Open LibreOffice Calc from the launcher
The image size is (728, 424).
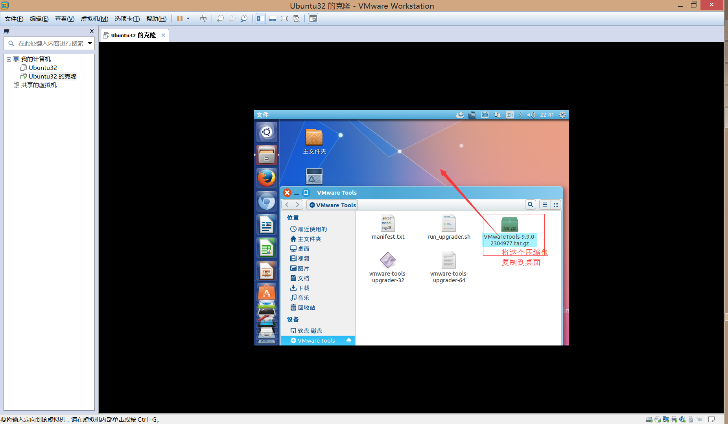tap(267, 248)
